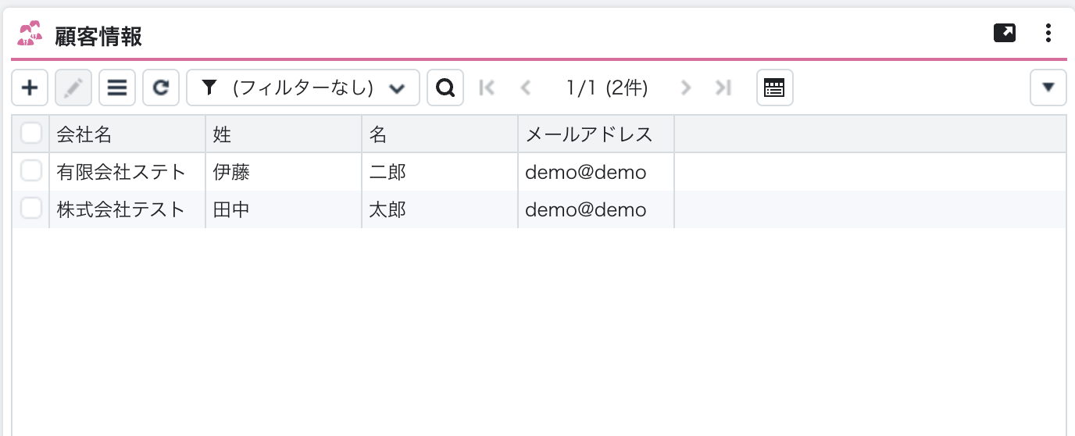The image size is (1075, 436).
Task: Sort by 姓 column header
Action: click(x=284, y=134)
